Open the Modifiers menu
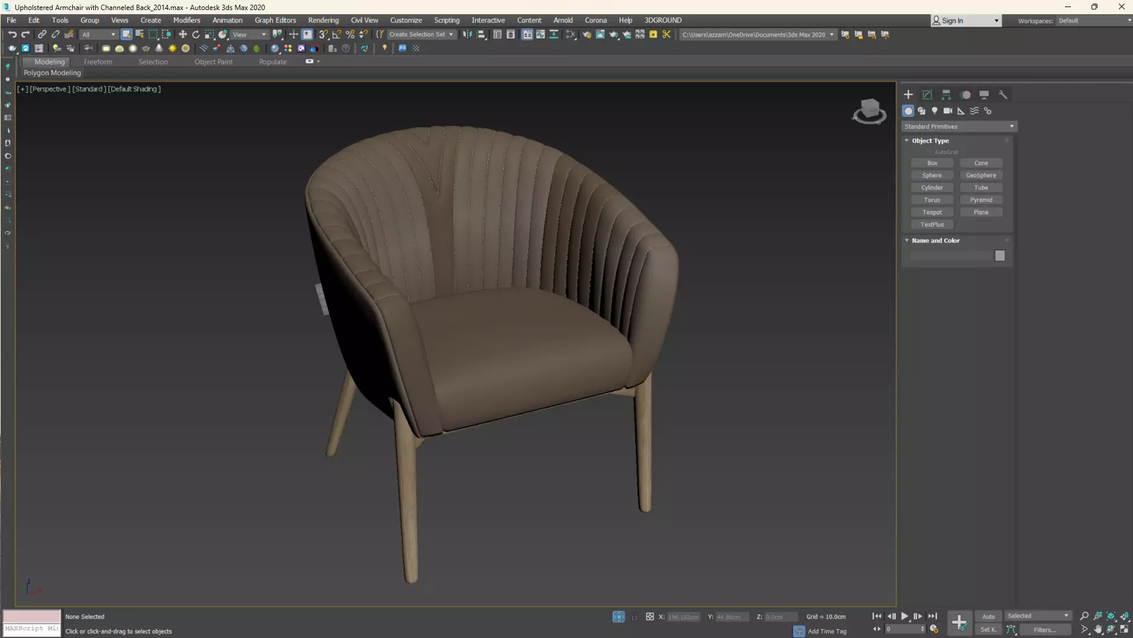1133x638 pixels. coord(186,20)
